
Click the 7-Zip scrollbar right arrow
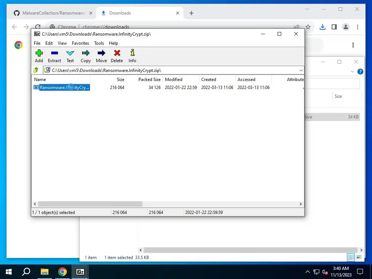click(300, 204)
